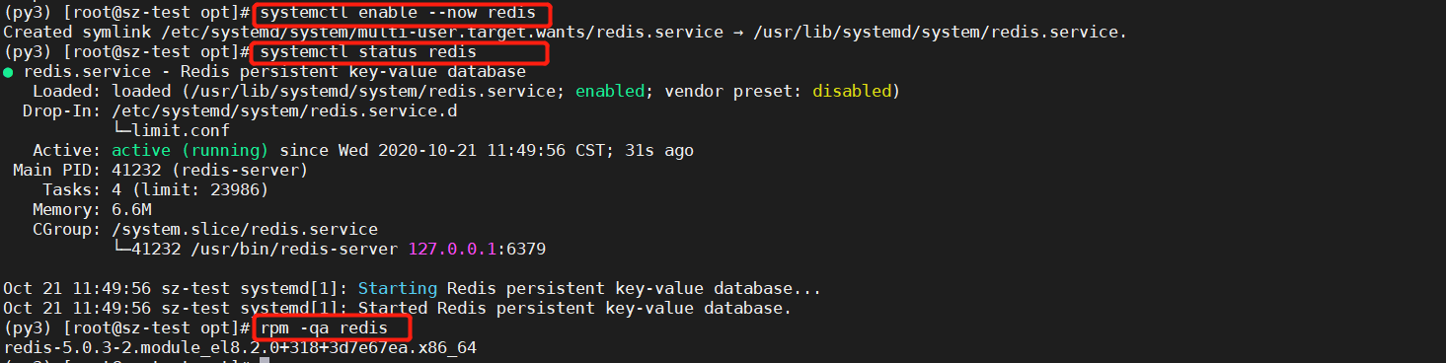The image size is (1446, 363).
Task: Click the blue 'Starting' log word
Action: click(x=398, y=288)
